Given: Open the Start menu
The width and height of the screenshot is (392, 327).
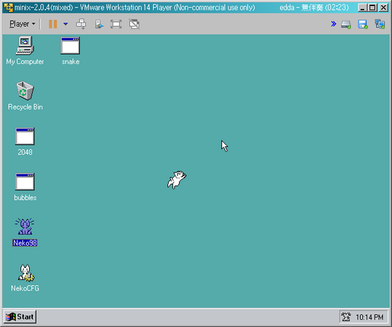Looking at the screenshot, I should coord(20,317).
